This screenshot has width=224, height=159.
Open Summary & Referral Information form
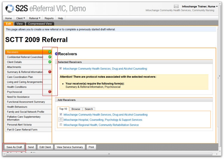(x=28, y=72)
